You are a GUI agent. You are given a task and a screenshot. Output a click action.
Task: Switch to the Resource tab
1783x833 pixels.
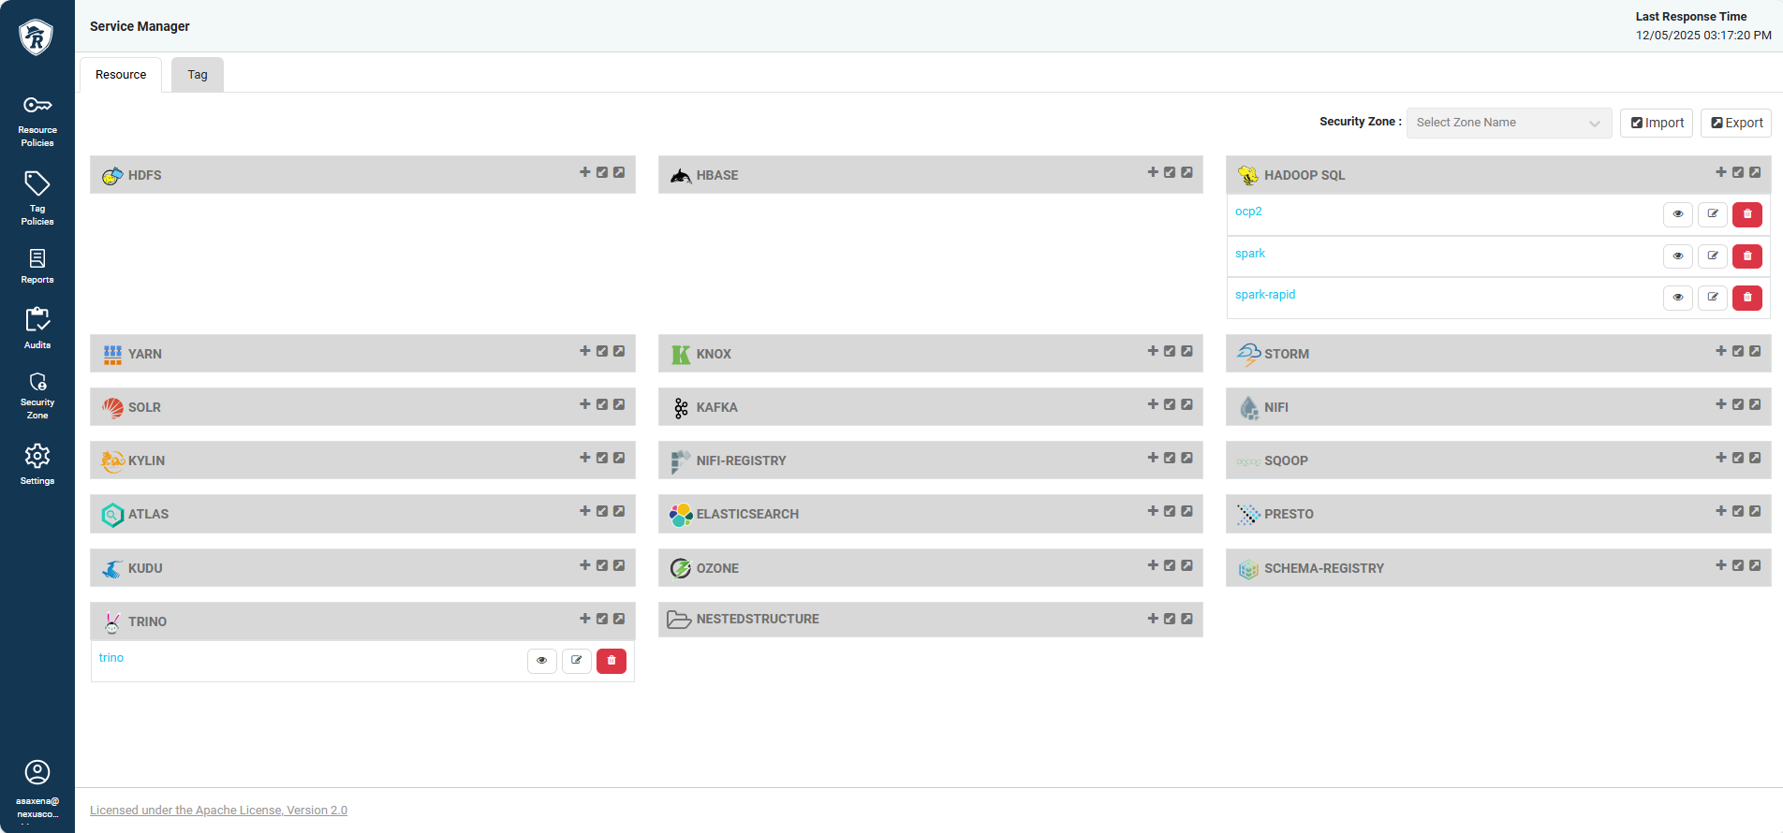click(x=121, y=75)
